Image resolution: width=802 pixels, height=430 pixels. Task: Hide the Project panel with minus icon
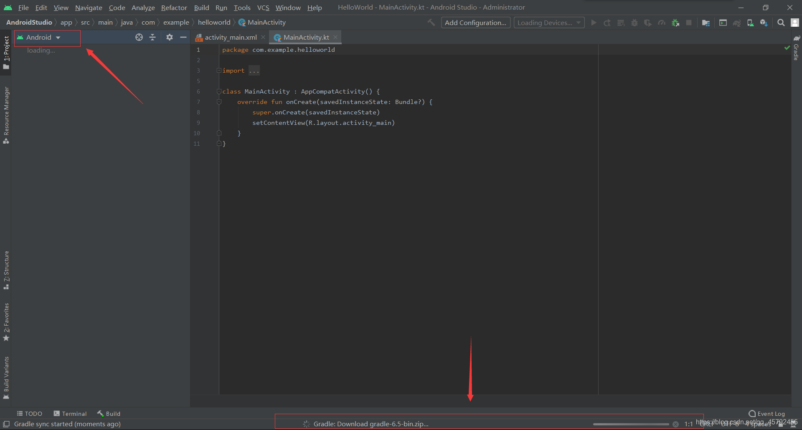[x=183, y=37]
